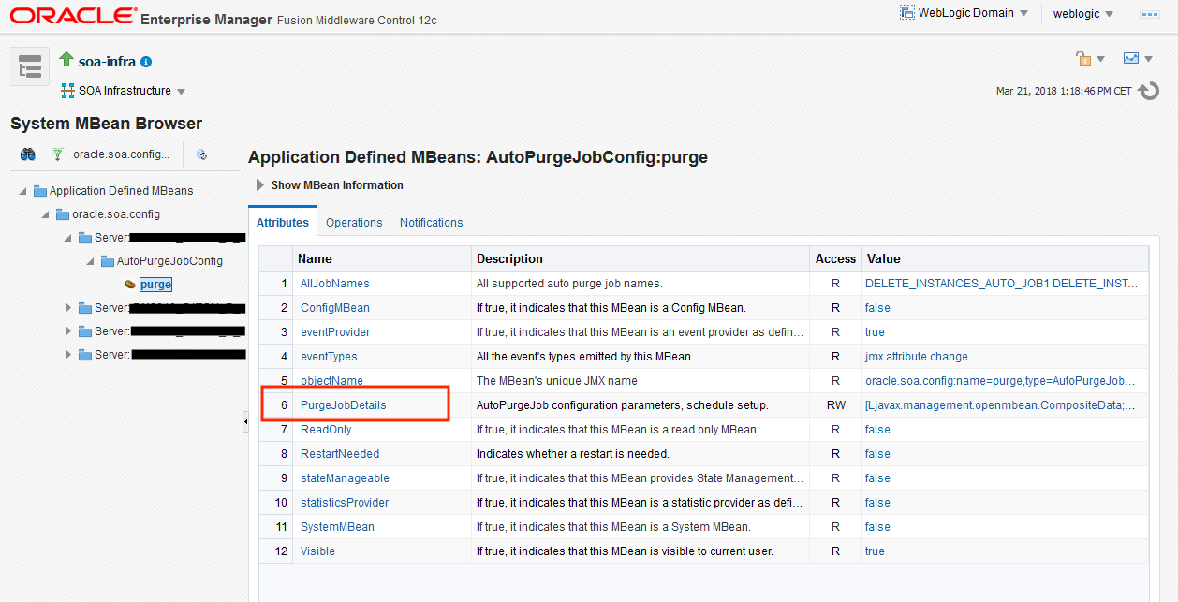Screen dimensions: 1178x602
Task: Switch to the Notifications tab
Action: (x=431, y=222)
